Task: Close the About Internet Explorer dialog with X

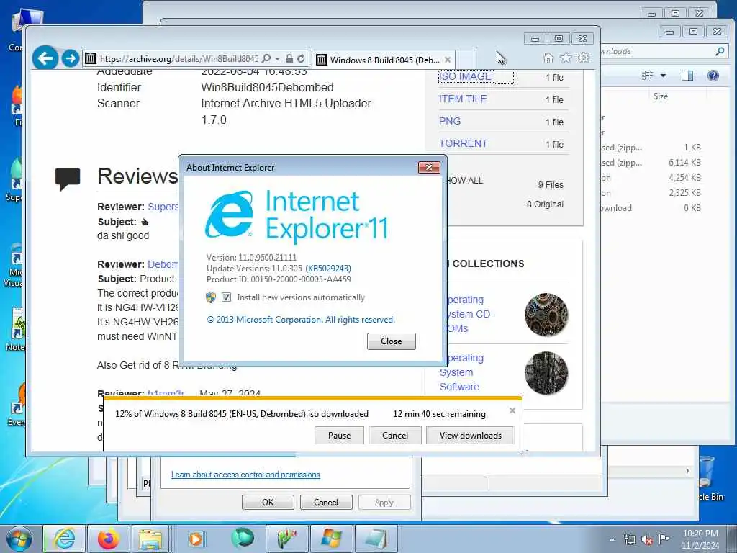Action: pos(429,167)
